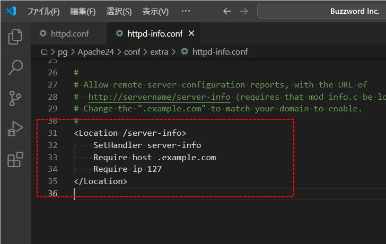Go forward with the right arrow

tap(244, 11)
